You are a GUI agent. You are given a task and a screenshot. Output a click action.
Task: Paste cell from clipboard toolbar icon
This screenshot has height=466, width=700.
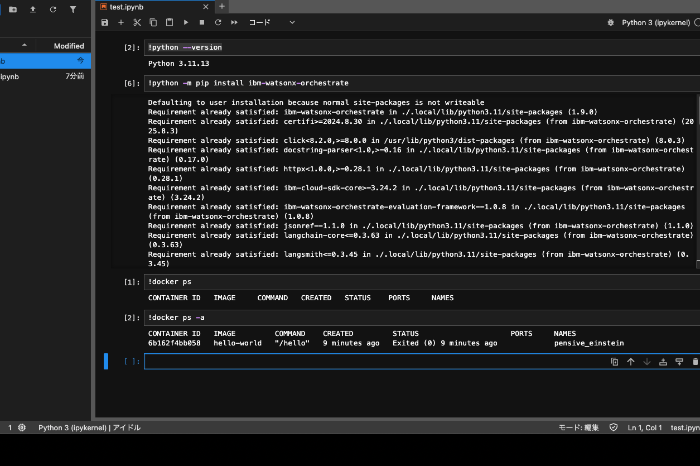[170, 22]
